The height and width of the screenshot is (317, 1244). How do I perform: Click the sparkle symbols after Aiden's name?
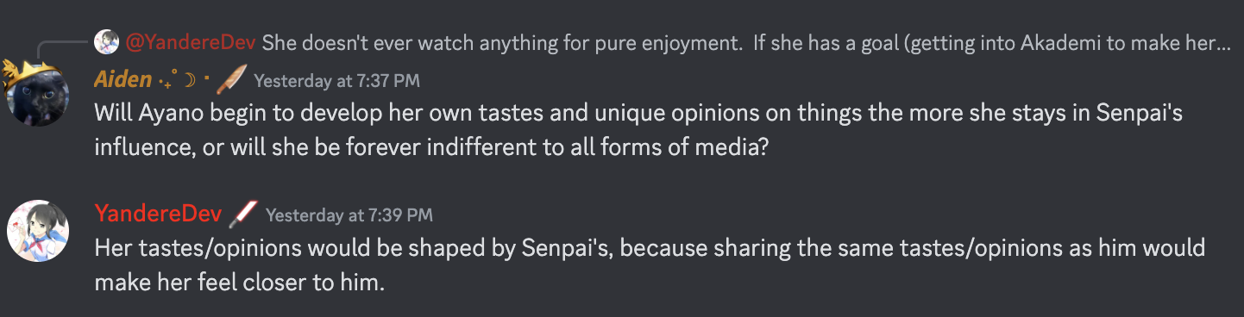167,79
